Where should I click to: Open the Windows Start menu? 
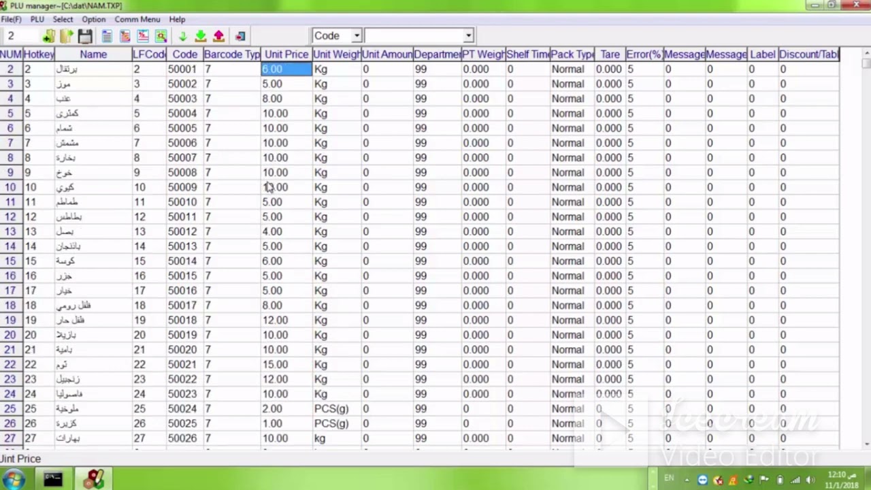click(13, 479)
